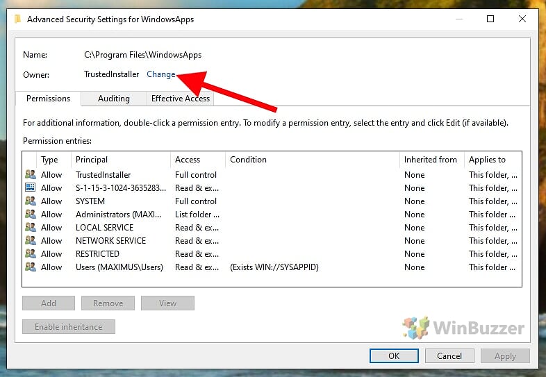Click the folder icon in the title bar

pyautogui.click(x=18, y=19)
